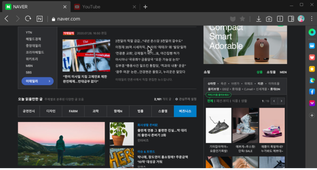Toggle the dual-tab split view icon

click(280, 19)
